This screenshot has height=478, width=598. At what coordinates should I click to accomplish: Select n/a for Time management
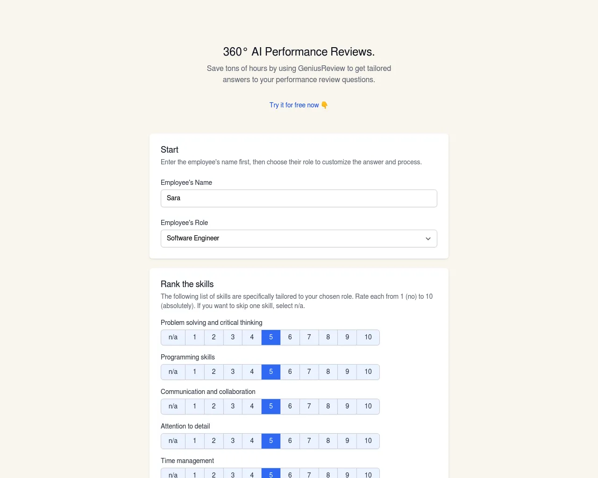pos(173,473)
